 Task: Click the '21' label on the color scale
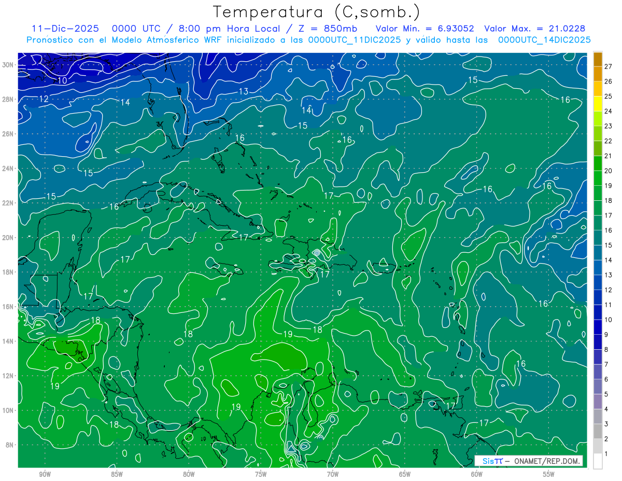(x=609, y=156)
